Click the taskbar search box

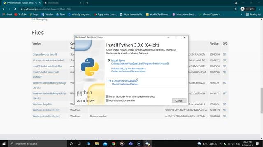click(x=37, y=143)
